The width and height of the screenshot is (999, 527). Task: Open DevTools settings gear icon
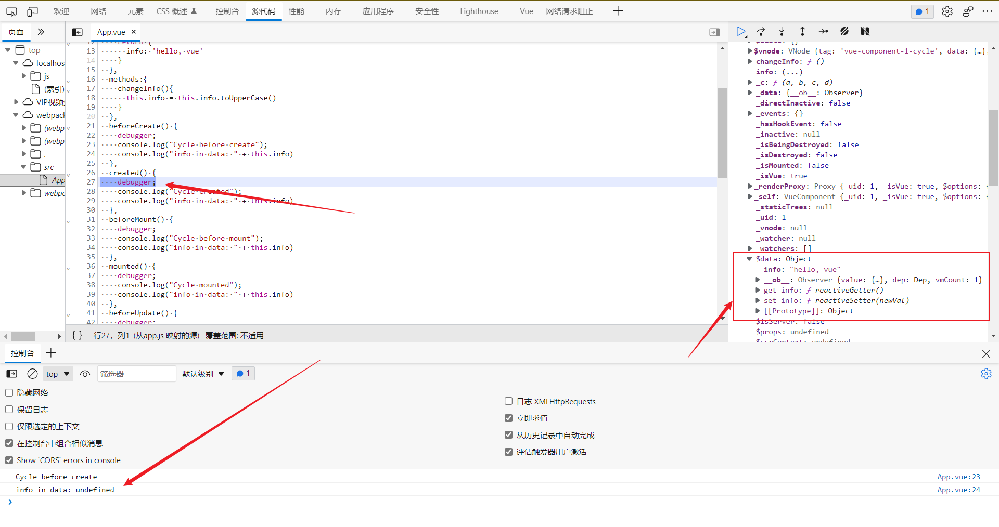pyautogui.click(x=947, y=11)
